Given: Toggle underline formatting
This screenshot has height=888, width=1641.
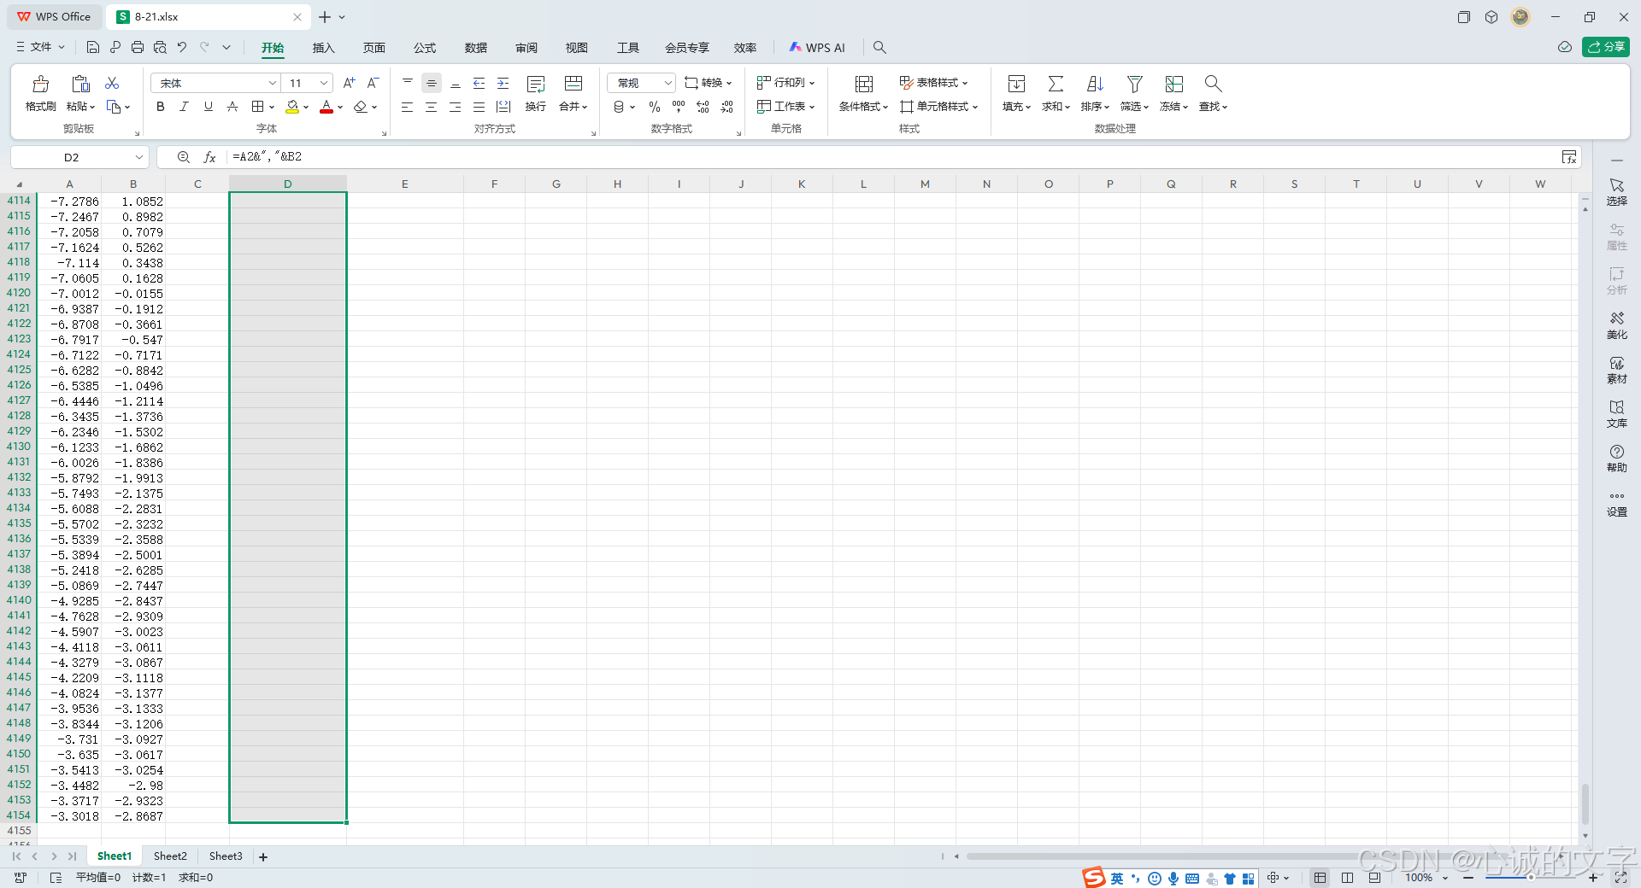Looking at the screenshot, I should click(208, 107).
